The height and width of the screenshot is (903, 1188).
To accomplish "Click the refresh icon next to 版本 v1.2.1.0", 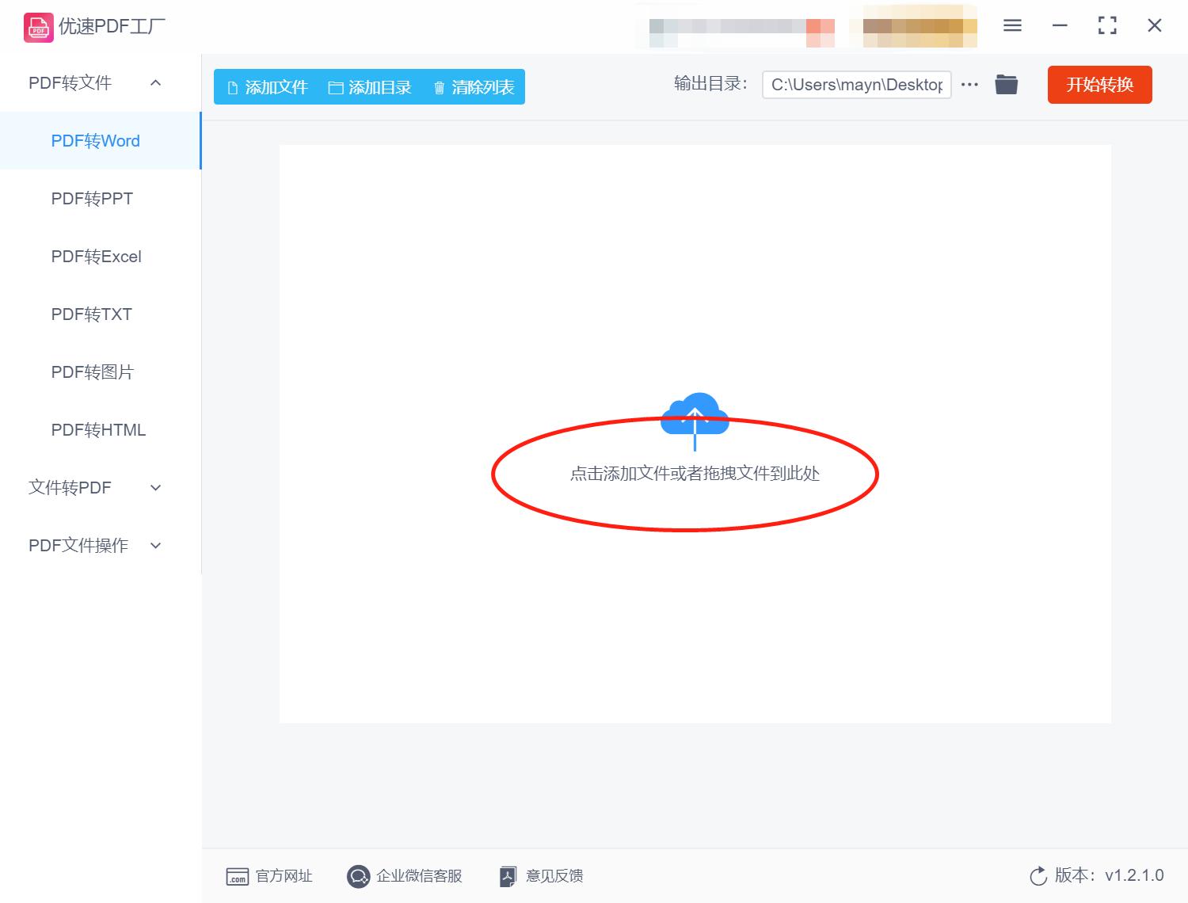I will click(1038, 876).
